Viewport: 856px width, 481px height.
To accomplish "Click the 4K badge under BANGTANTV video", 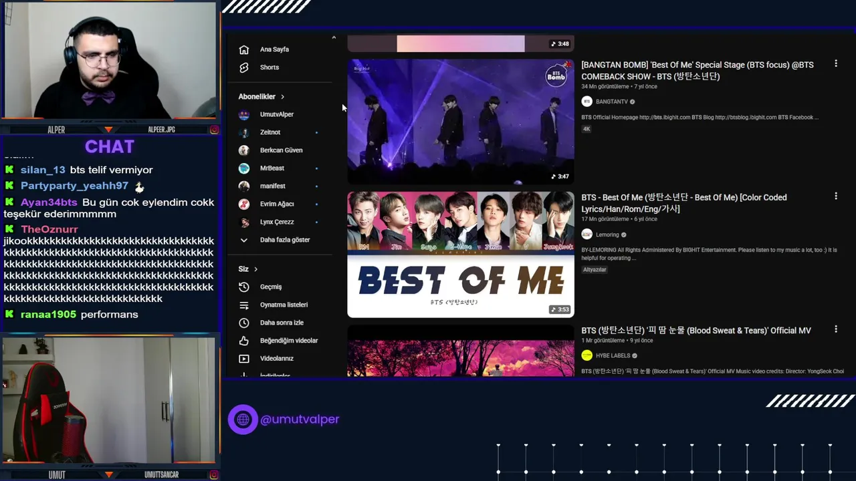I will [586, 129].
